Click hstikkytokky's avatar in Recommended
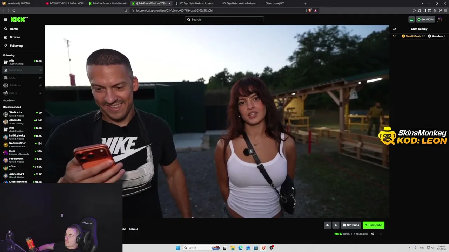Viewport: 449px width, 252px height. [6, 137]
